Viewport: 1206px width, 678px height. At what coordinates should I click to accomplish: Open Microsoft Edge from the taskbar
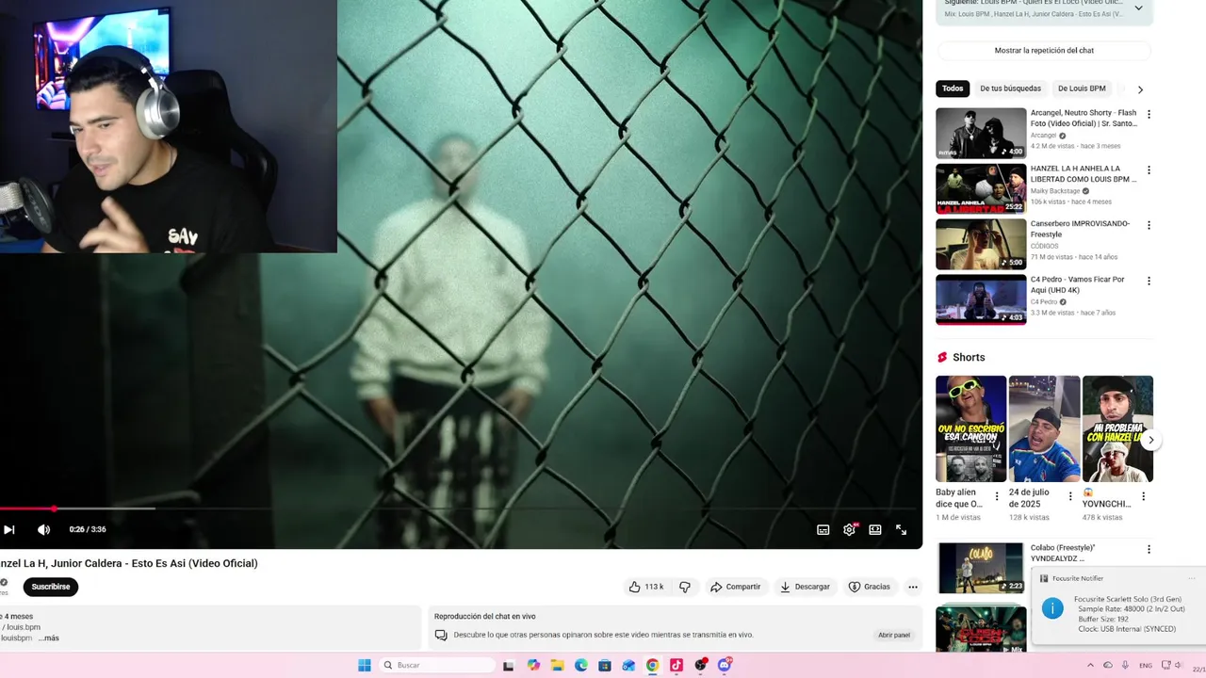coord(581,665)
